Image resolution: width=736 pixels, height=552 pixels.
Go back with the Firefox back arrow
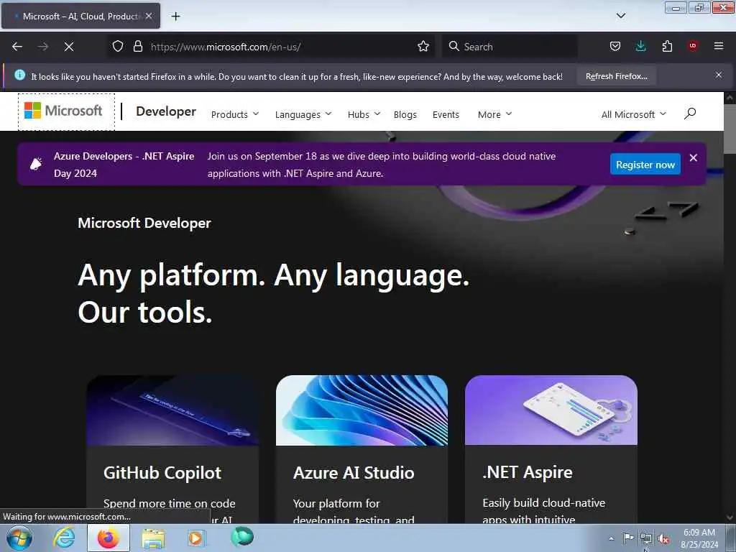(17, 47)
